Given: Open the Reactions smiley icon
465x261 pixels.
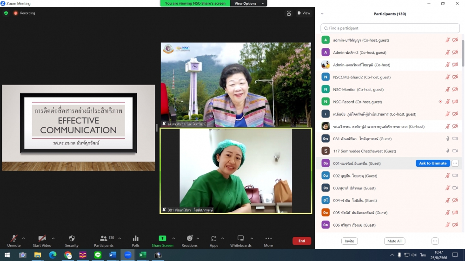Looking at the screenshot, I should coord(189,238).
